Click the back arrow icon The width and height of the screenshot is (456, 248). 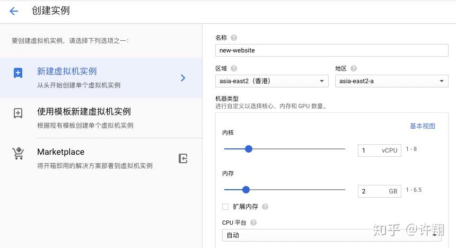[14, 11]
